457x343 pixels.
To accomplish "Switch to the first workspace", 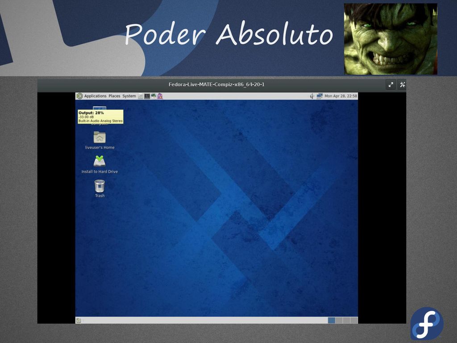I will 332,320.
